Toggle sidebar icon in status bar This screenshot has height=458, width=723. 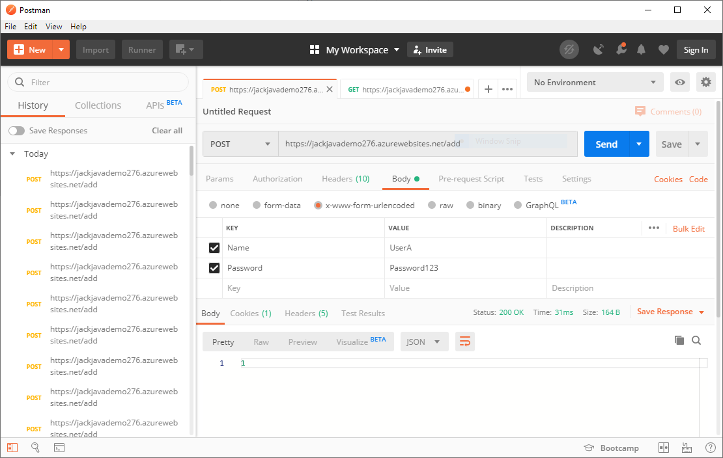12,448
